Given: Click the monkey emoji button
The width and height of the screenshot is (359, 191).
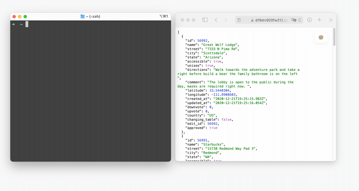Looking at the screenshot, I should click(x=321, y=37).
